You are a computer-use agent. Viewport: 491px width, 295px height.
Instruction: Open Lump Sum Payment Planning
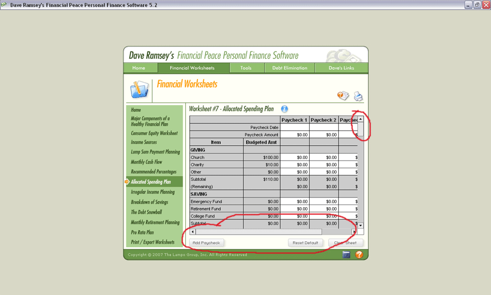155,152
